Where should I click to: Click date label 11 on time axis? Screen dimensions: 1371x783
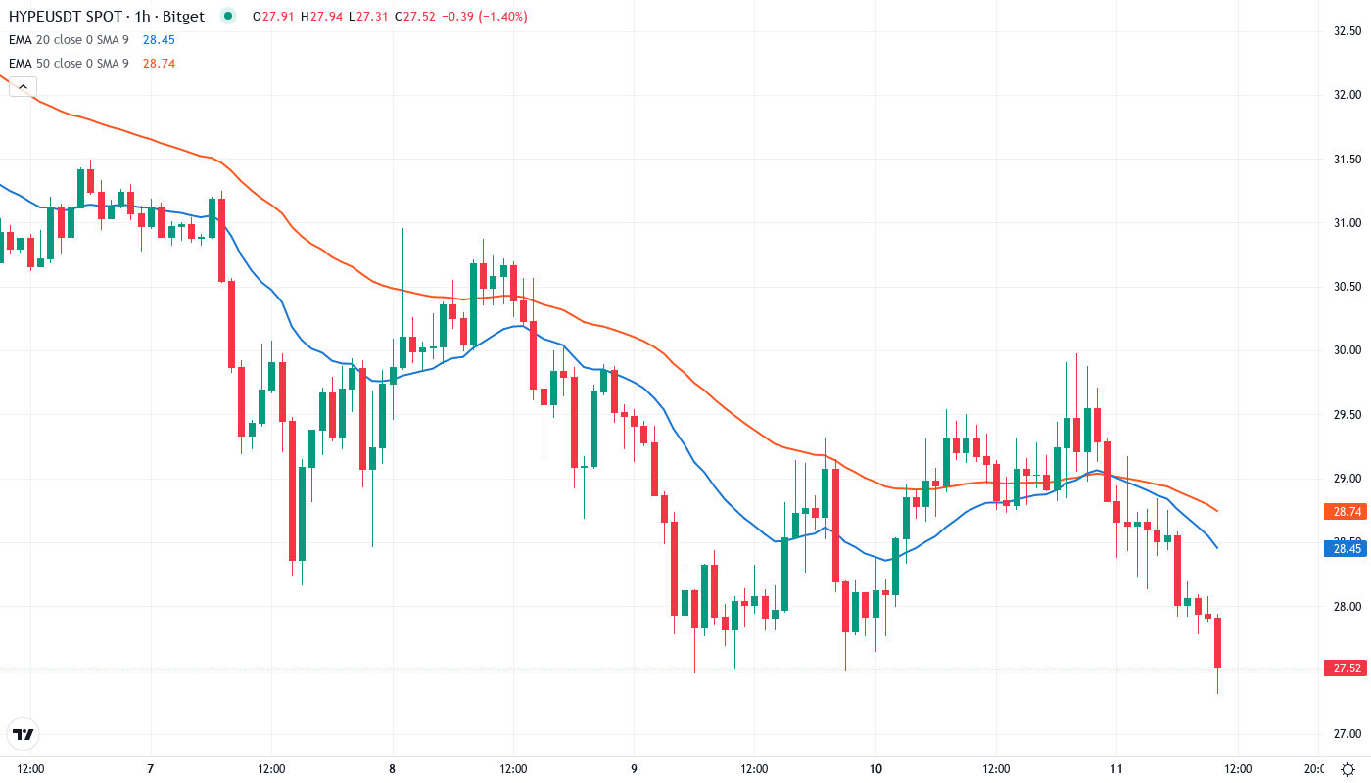coord(1117,768)
